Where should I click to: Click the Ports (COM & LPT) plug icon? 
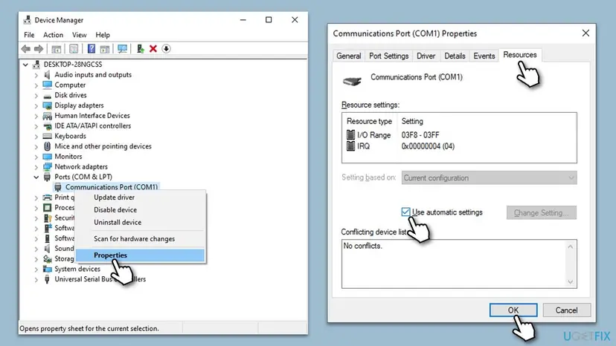click(47, 177)
